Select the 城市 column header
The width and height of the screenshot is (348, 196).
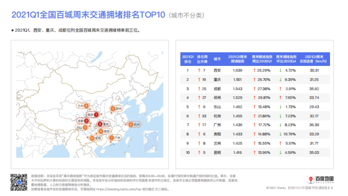tap(217, 59)
